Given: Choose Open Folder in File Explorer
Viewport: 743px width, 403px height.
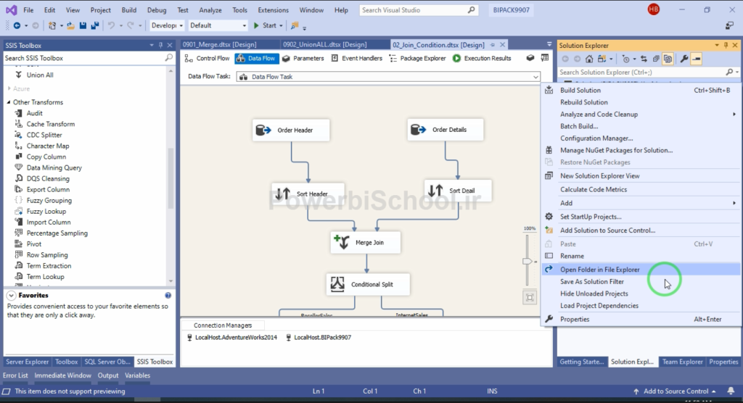Looking at the screenshot, I should 599,270.
